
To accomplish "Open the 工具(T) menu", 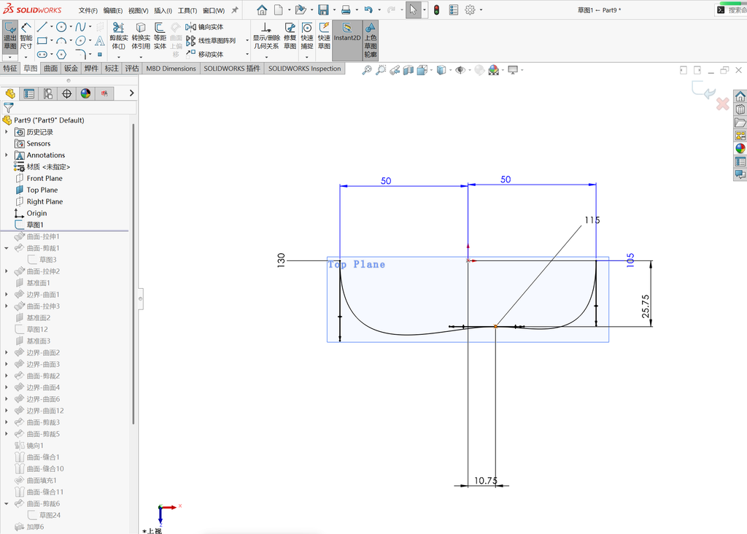I will point(187,10).
